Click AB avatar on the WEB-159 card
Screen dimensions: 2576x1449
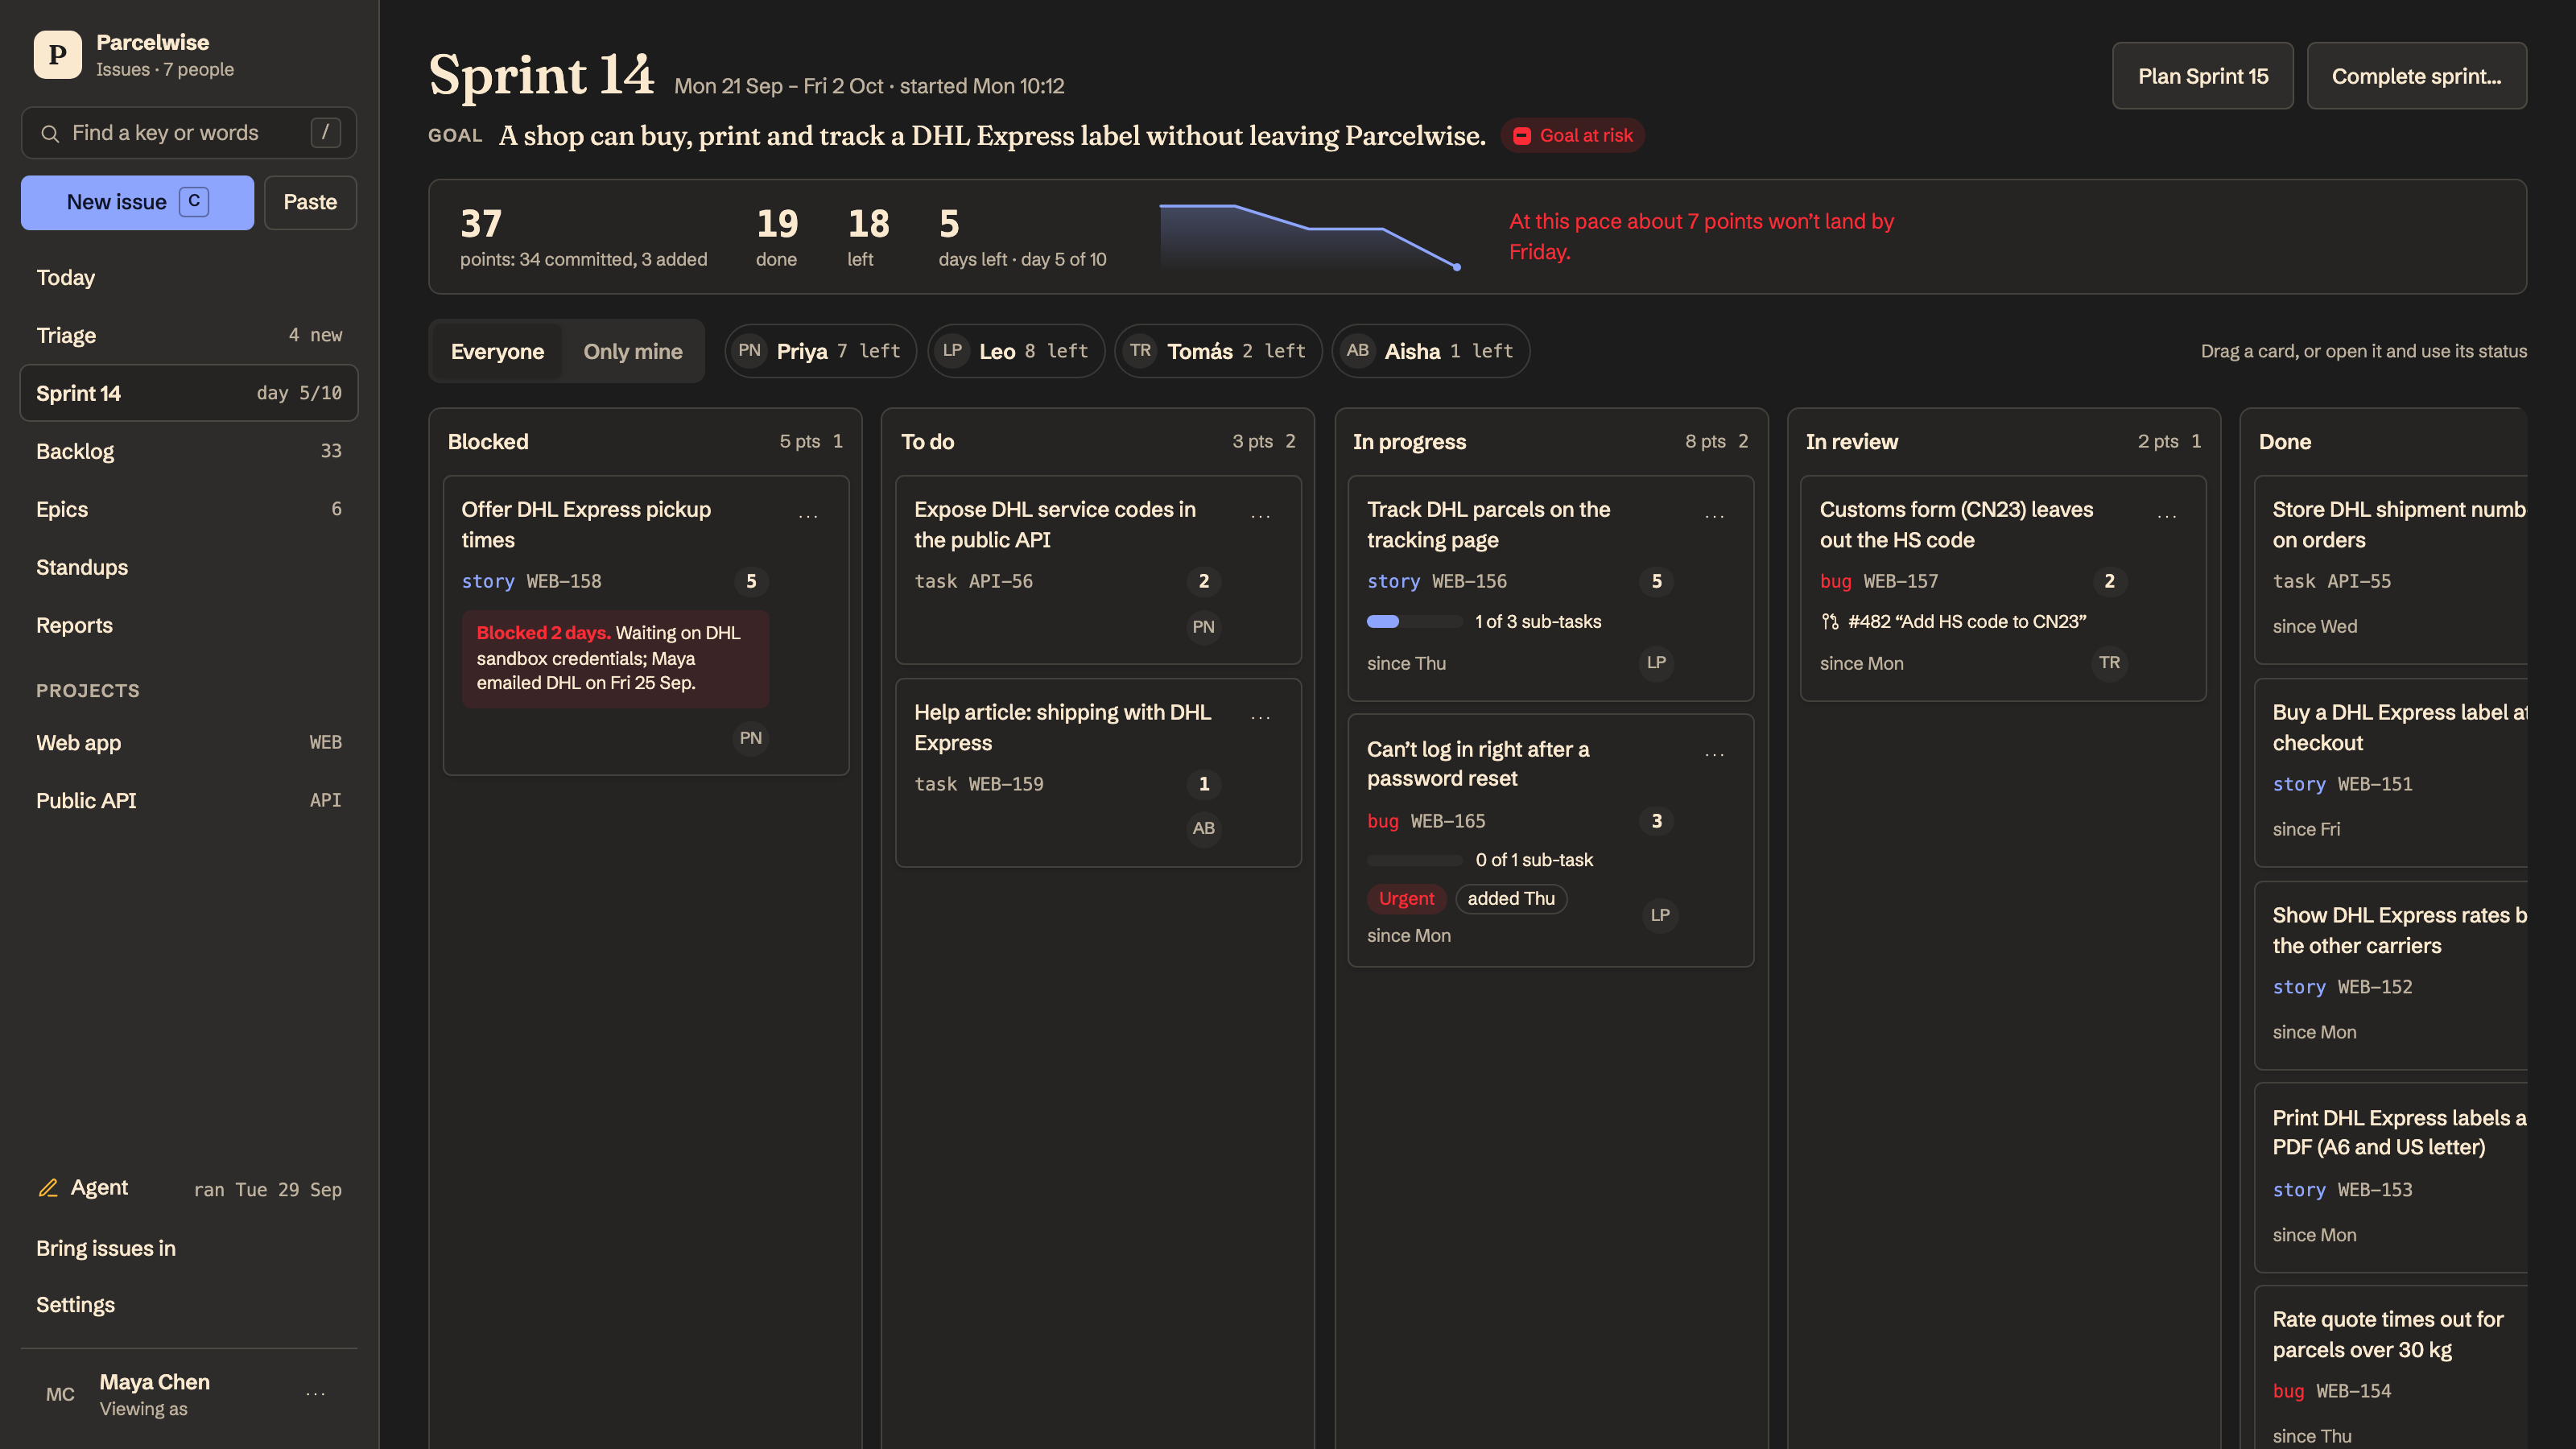coord(1203,828)
